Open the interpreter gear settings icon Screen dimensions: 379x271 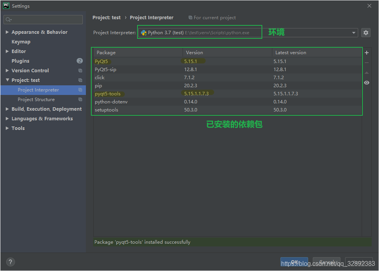(366, 33)
